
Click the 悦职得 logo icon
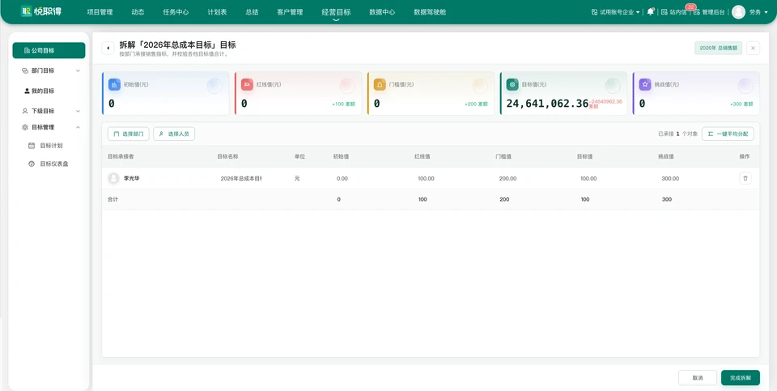[x=26, y=11]
